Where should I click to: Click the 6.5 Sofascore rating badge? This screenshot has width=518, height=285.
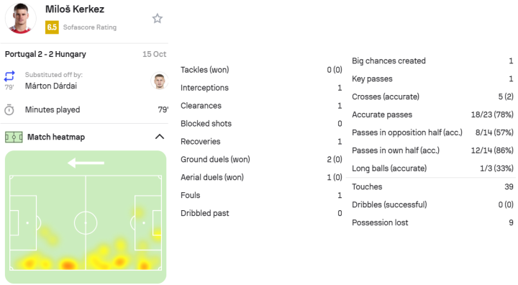click(x=52, y=27)
